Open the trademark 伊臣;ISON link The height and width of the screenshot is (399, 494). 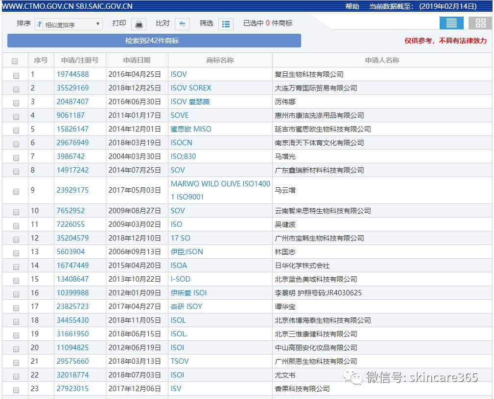(x=188, y=251)
